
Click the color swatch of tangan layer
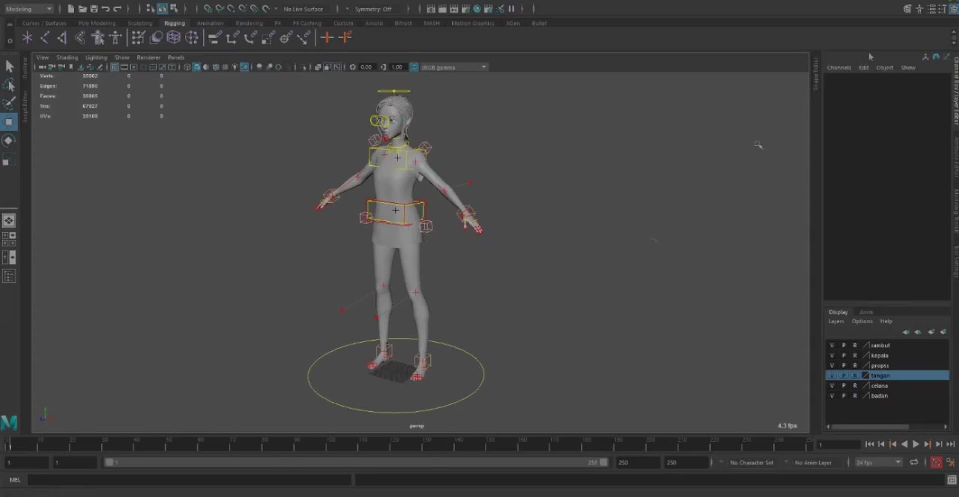pyautogui.click(x=866, y=376)
